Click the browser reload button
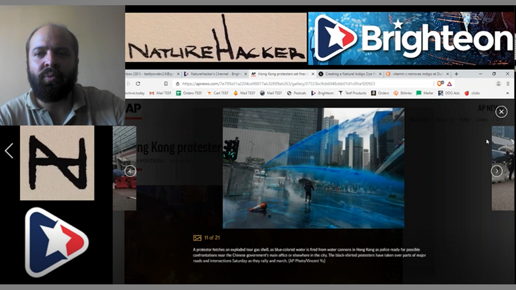The image size is (516, 290). [138, 84]
